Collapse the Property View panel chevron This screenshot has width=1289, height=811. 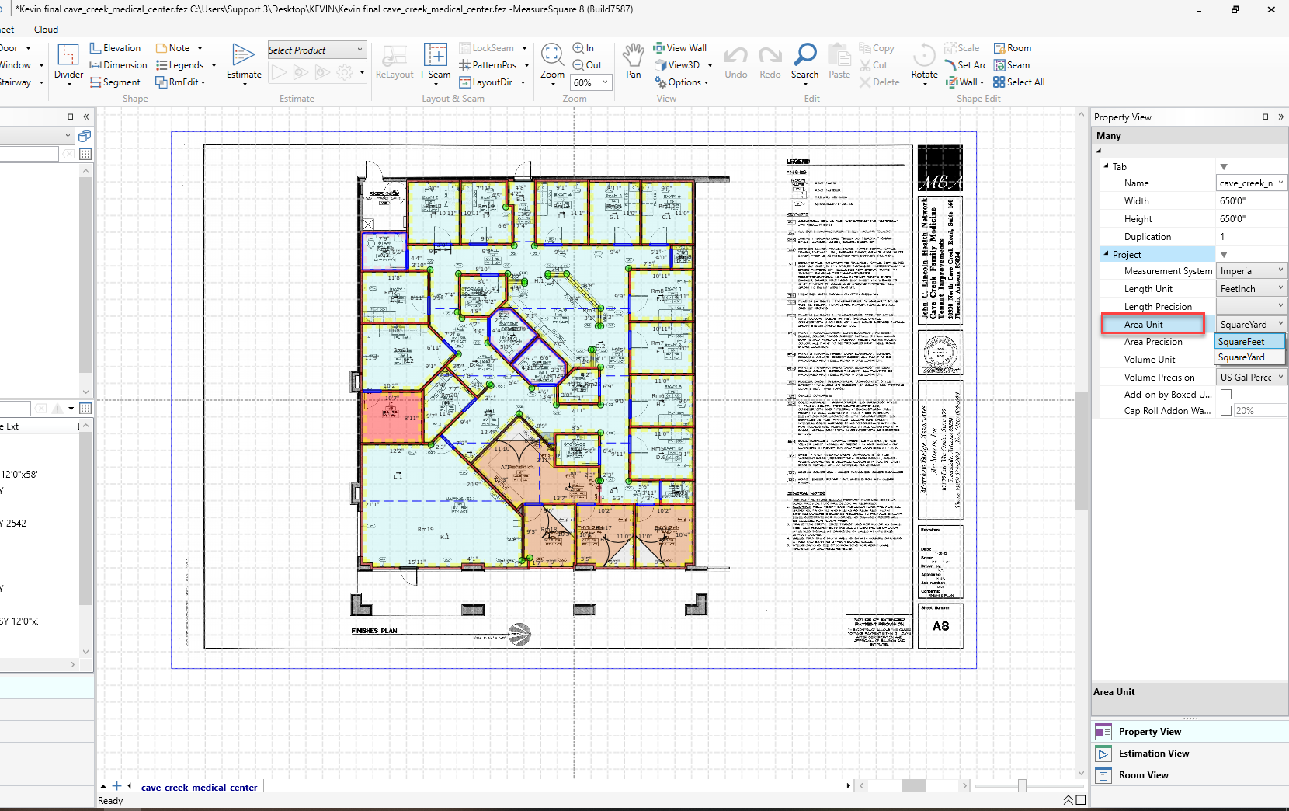click(1280, 117)
